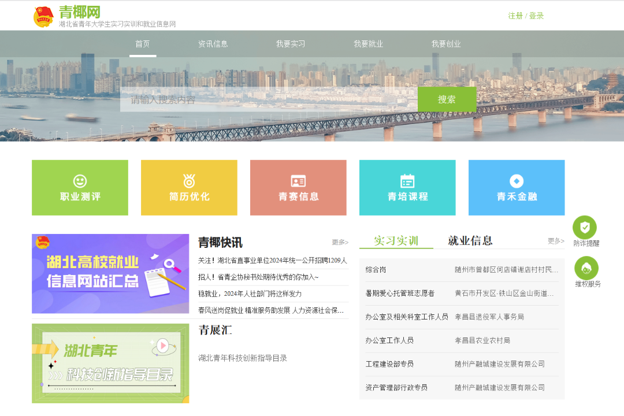Click the 登录 link
Screen dimensions: 624x416
point(536,16)
